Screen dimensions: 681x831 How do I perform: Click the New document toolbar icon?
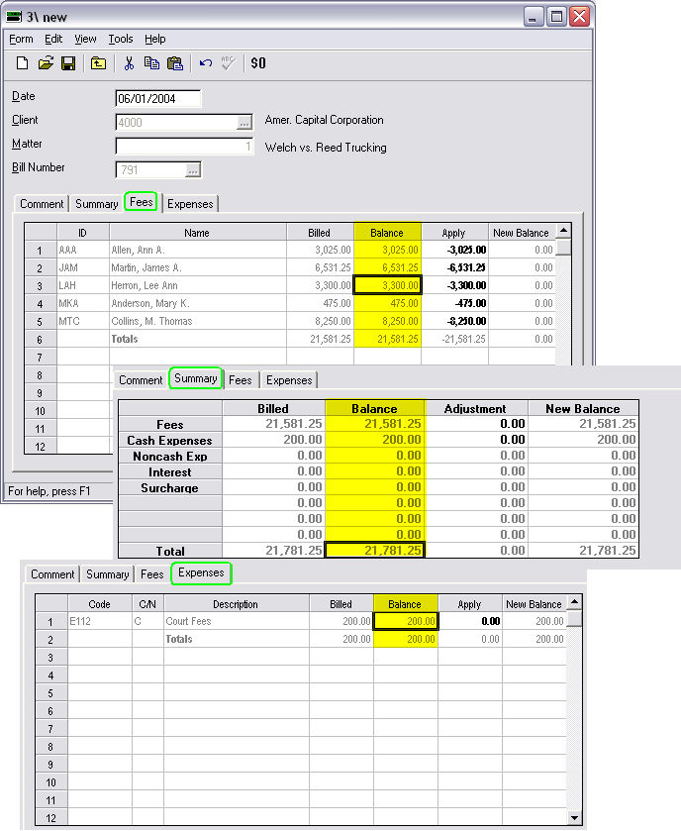coord(22,63)
